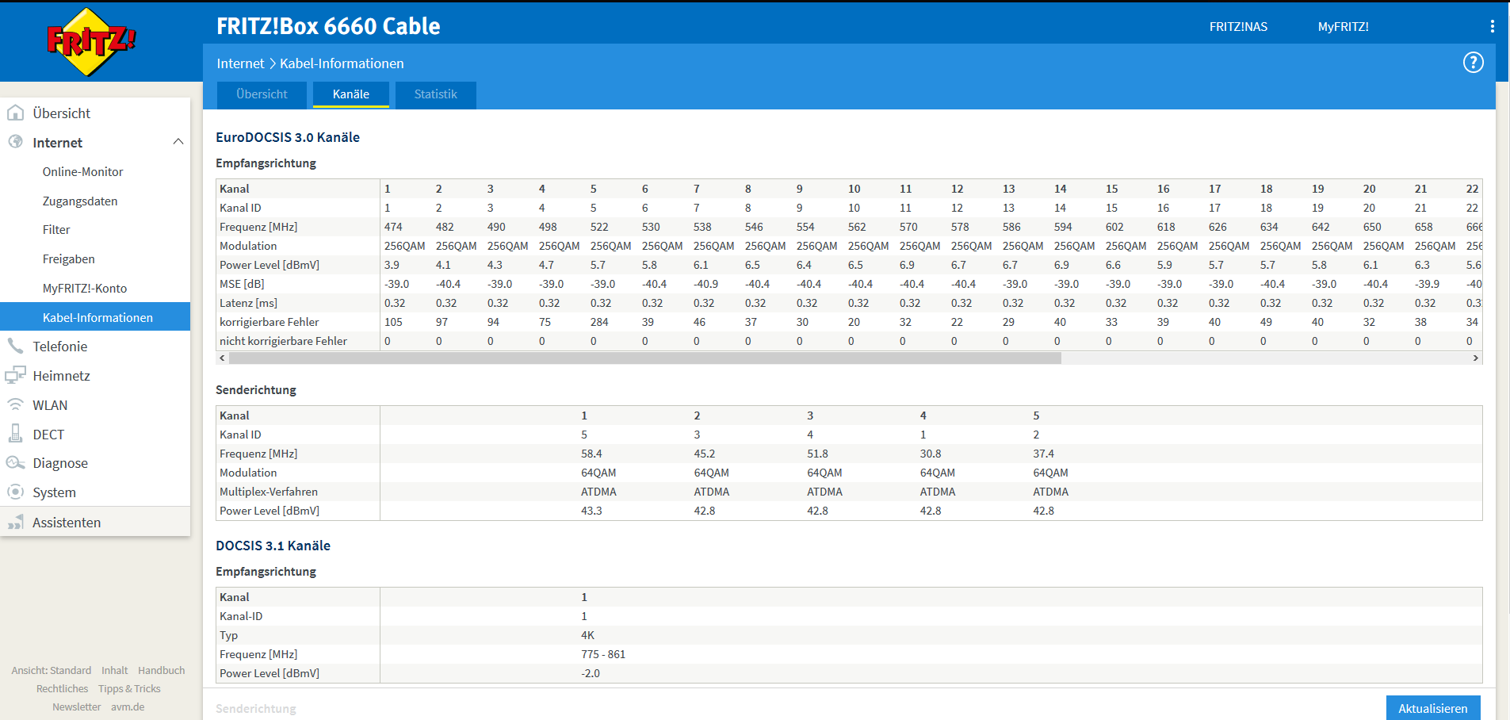Screen dimensions: 1510x720
Task: Click the table scroll right arrow
Action: tap(1475, 358)
